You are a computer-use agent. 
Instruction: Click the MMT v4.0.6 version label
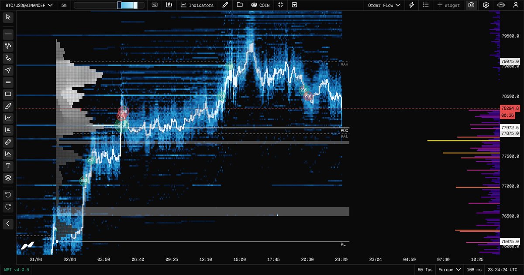16,270
